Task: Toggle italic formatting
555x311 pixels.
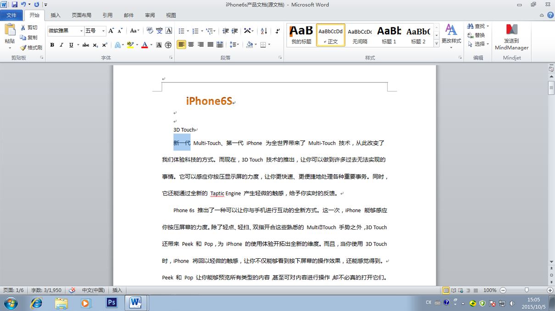Action: [61, 45]
